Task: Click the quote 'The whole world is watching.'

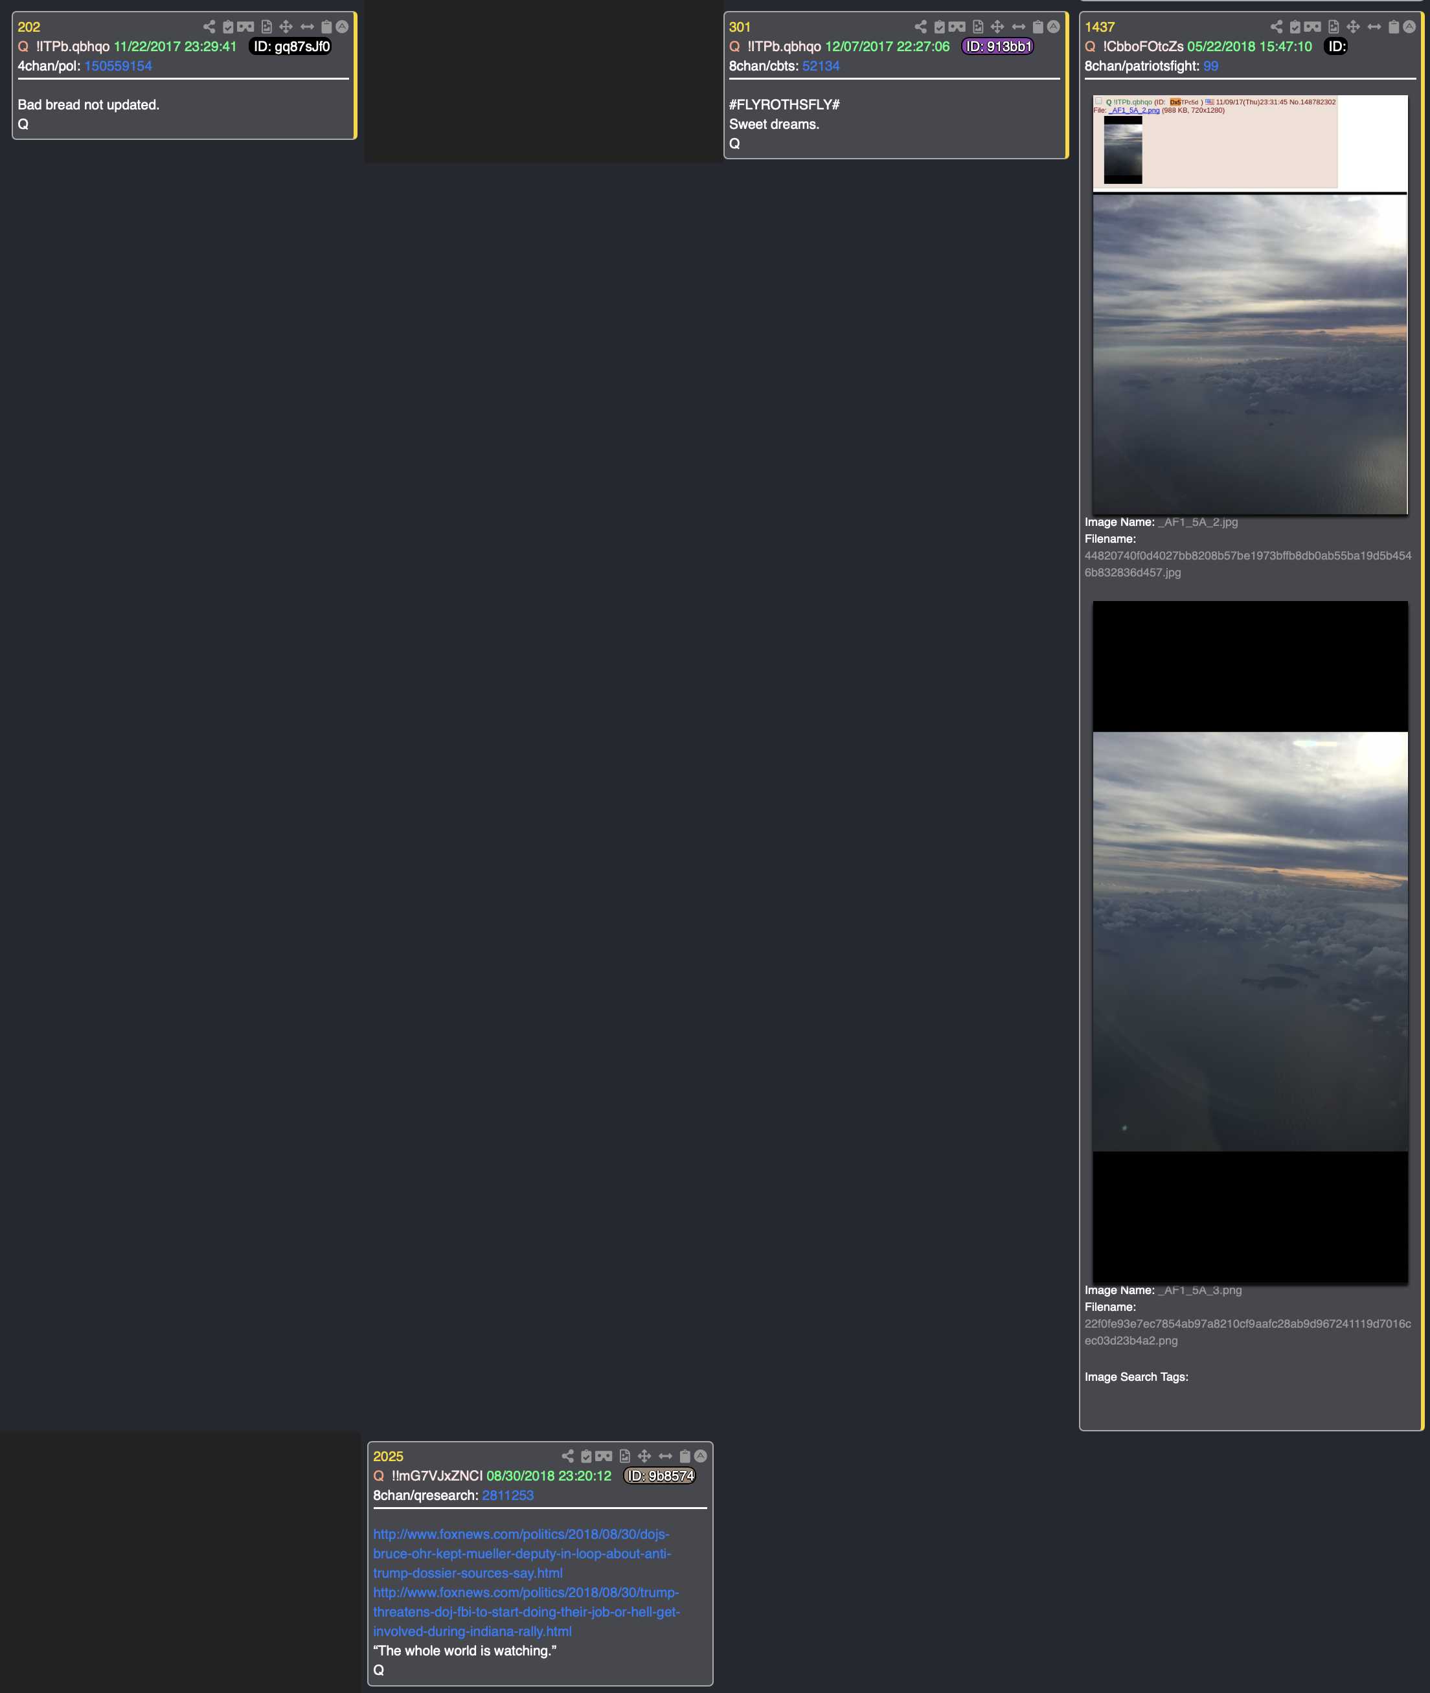Action: [464, 1651]
